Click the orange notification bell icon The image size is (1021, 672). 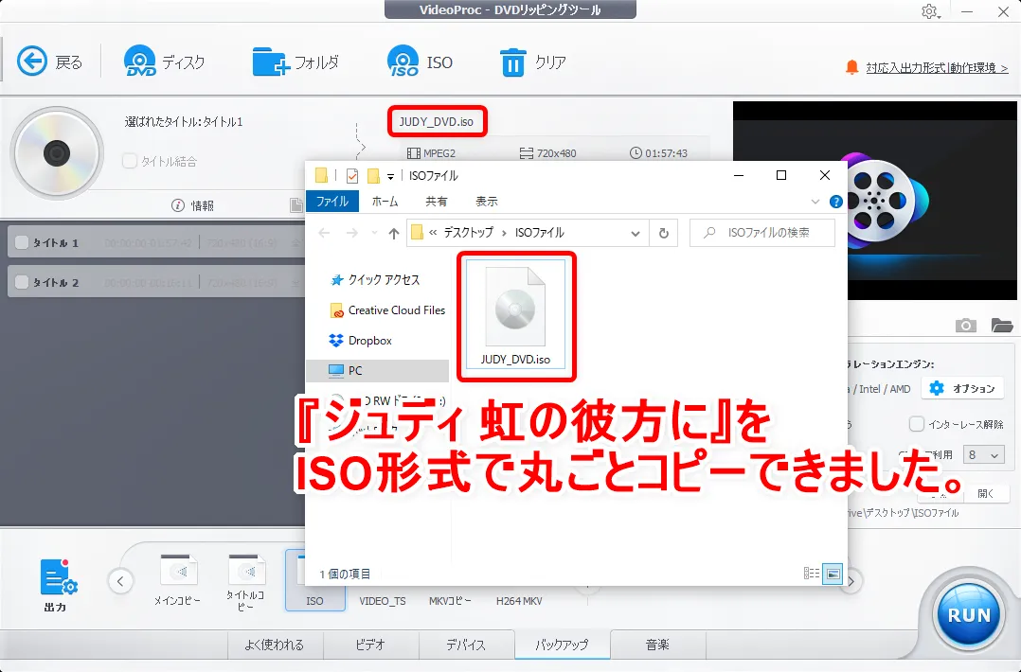click(851, 67)
